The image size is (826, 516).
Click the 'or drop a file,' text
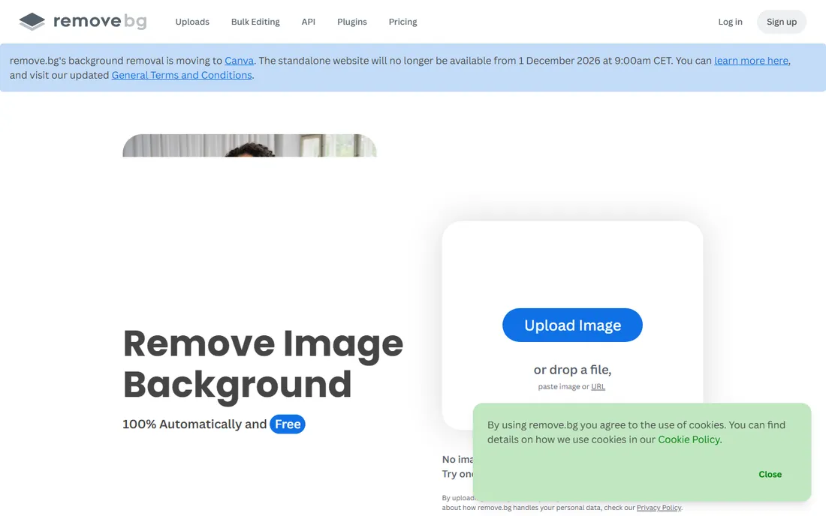(573, 370)
